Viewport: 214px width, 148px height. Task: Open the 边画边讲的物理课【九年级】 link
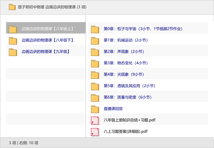(46, 52)
